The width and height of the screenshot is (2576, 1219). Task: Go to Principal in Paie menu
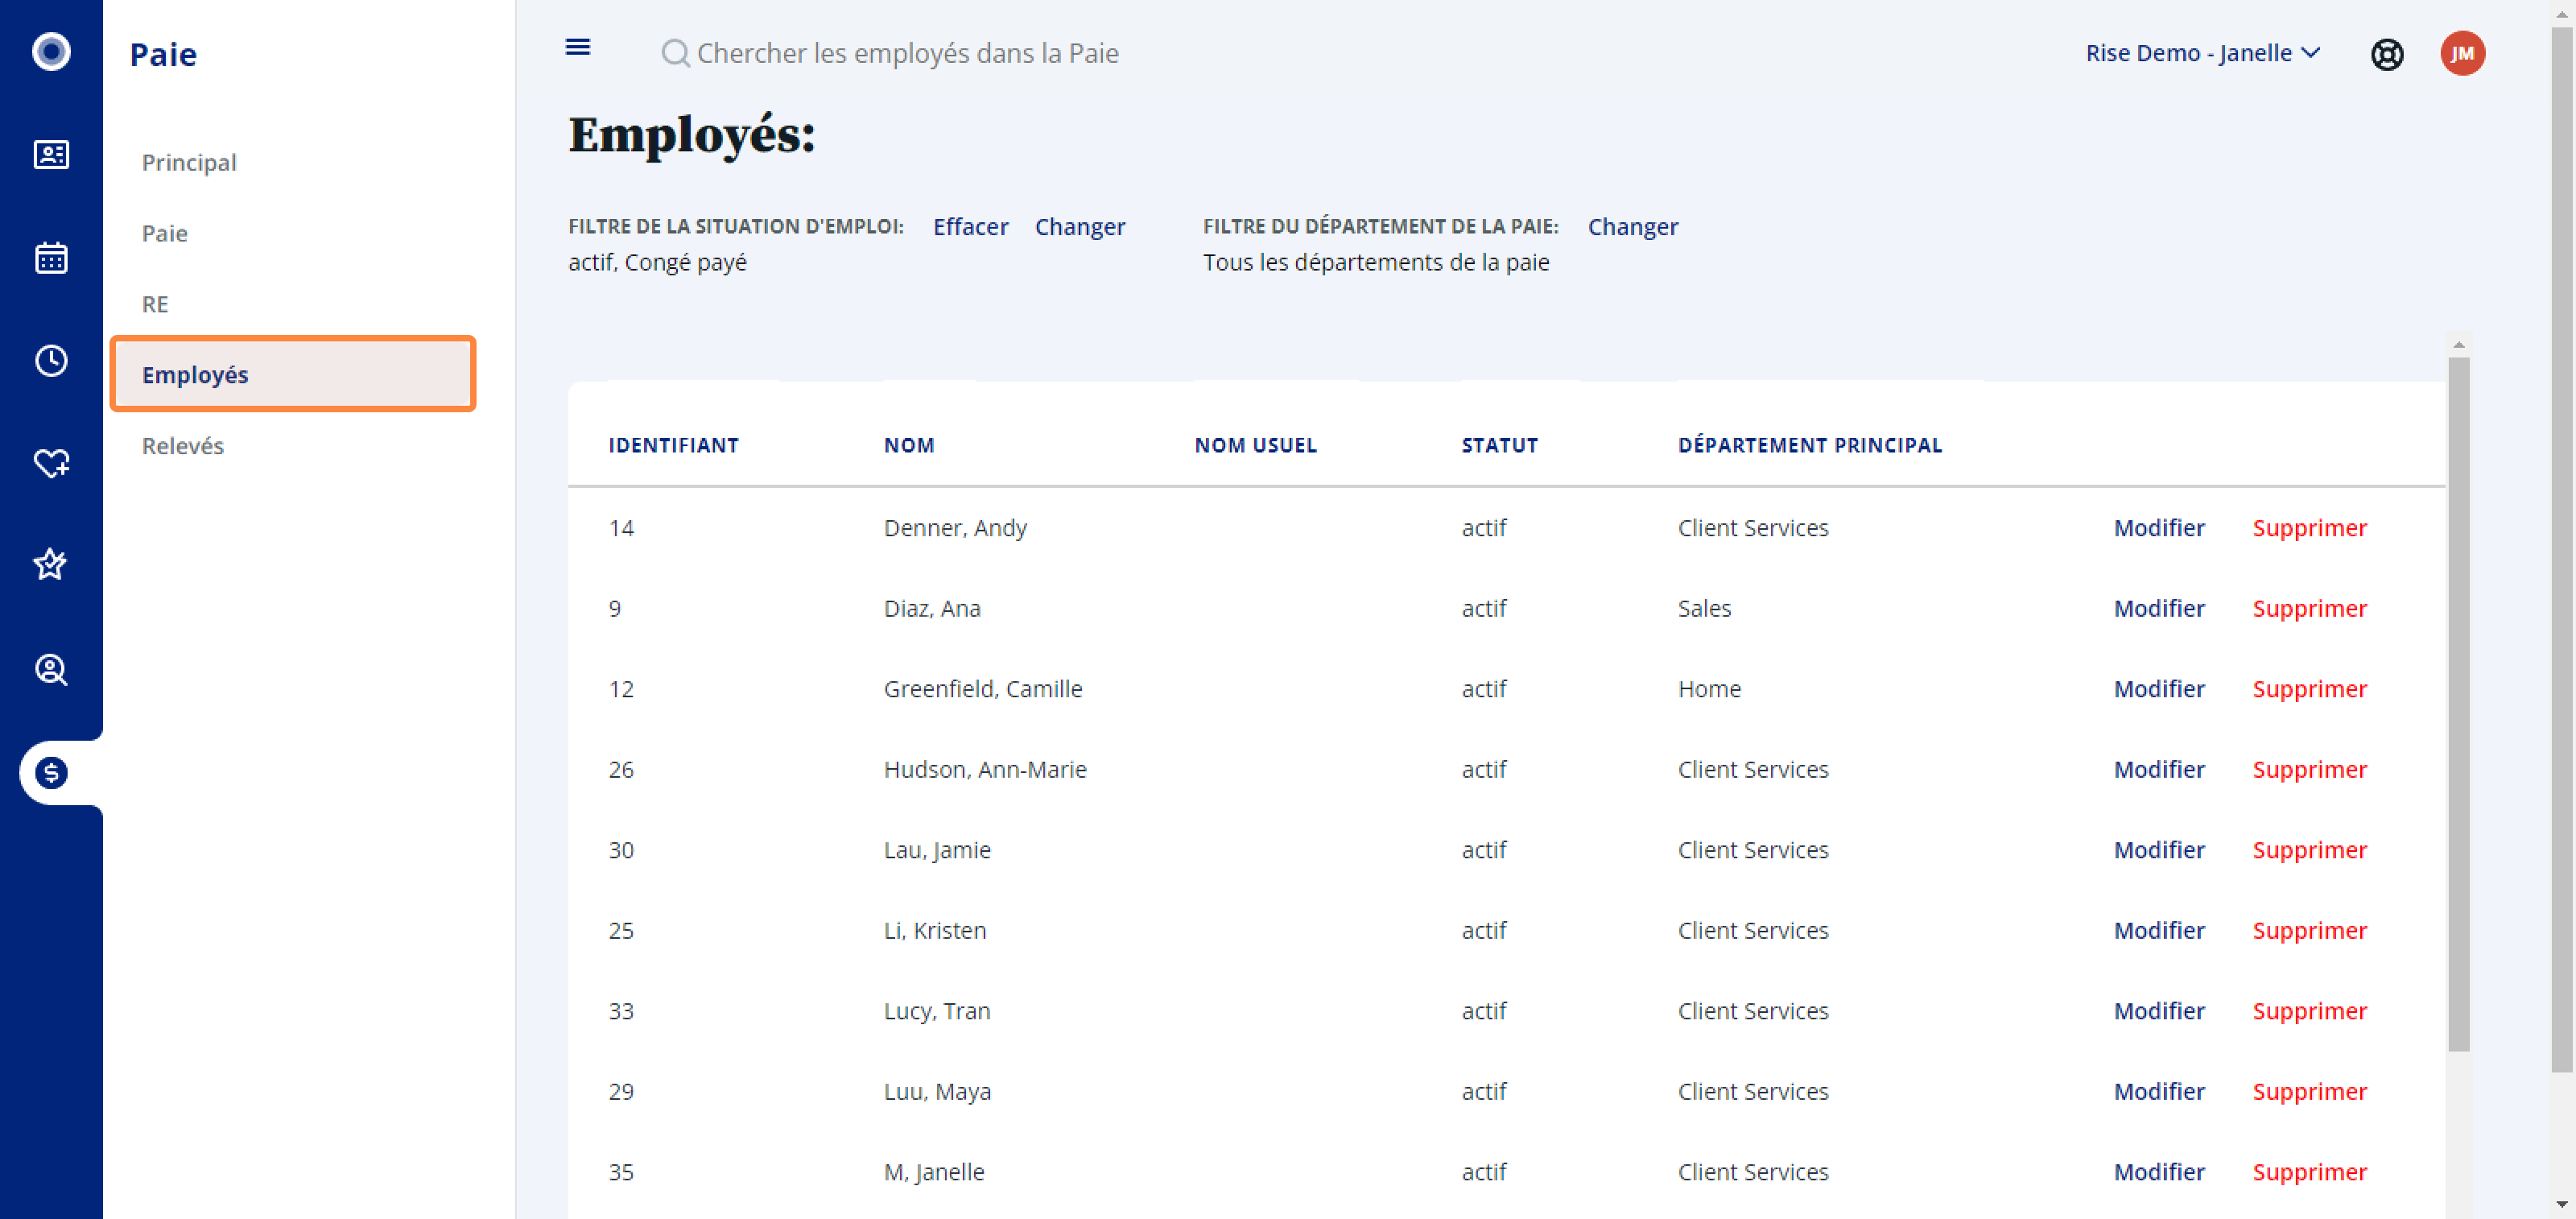coord(189,162)
